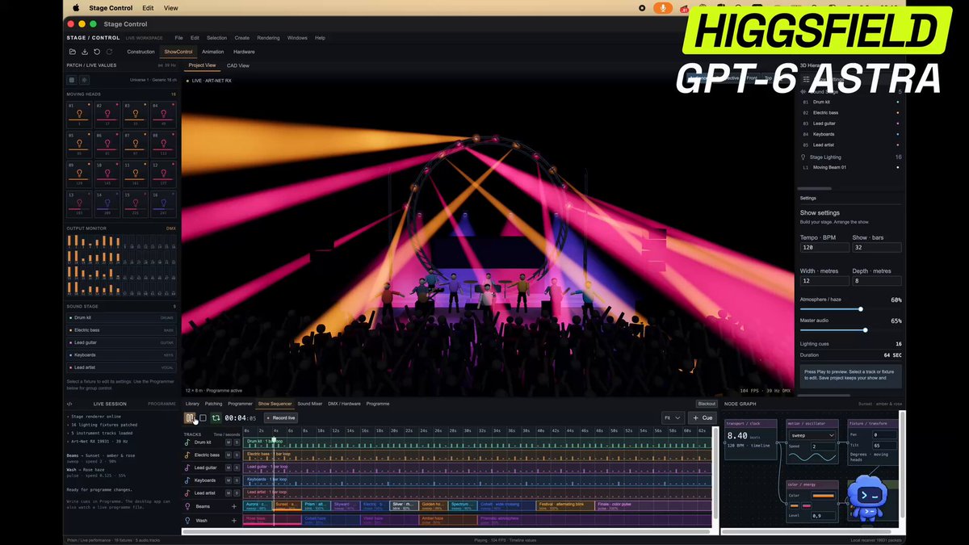
Task: Click the Beams track bulb icon
Action: point(187,506)
